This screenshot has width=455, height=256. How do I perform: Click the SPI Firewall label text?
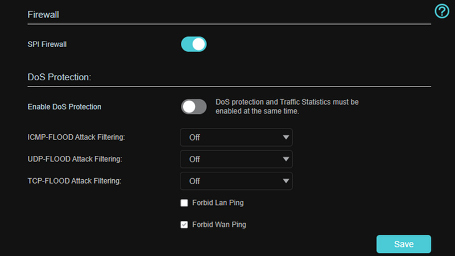[47, 44]
